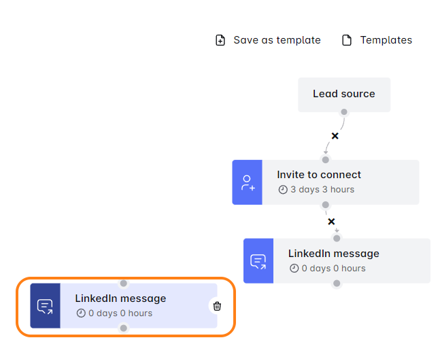440x357 pixels.
Task: Click the Invite to connect person-plus icon
Action: [248, 182]
